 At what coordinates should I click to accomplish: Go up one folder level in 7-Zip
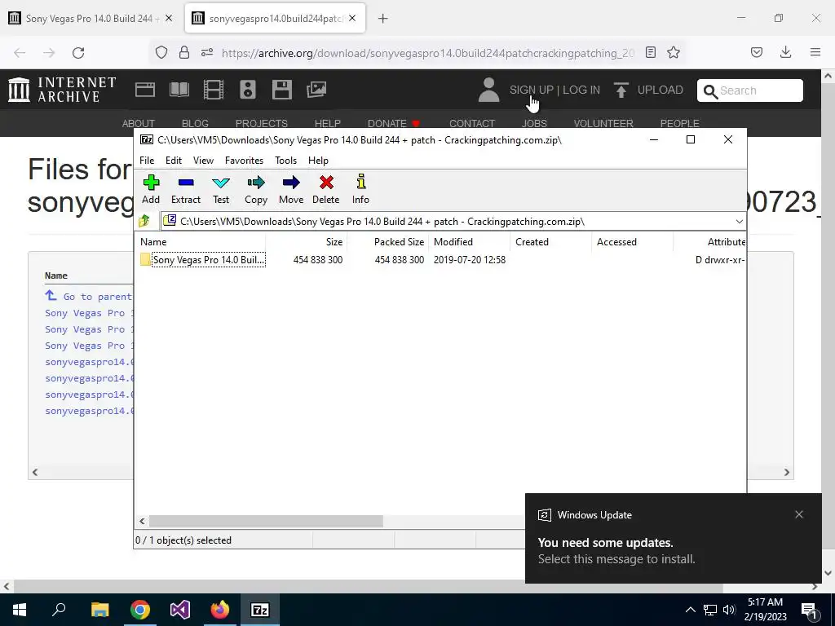pos(144,221)
